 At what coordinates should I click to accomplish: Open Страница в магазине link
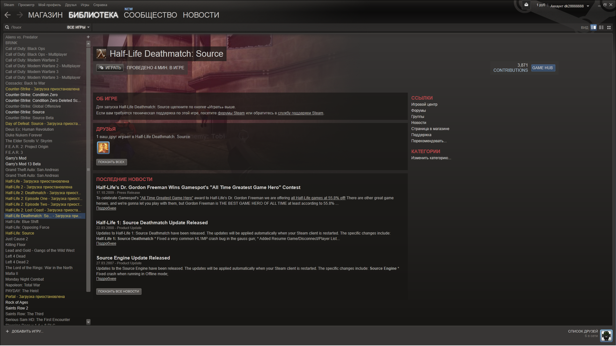pyautogui.click(x=430, y=129)
